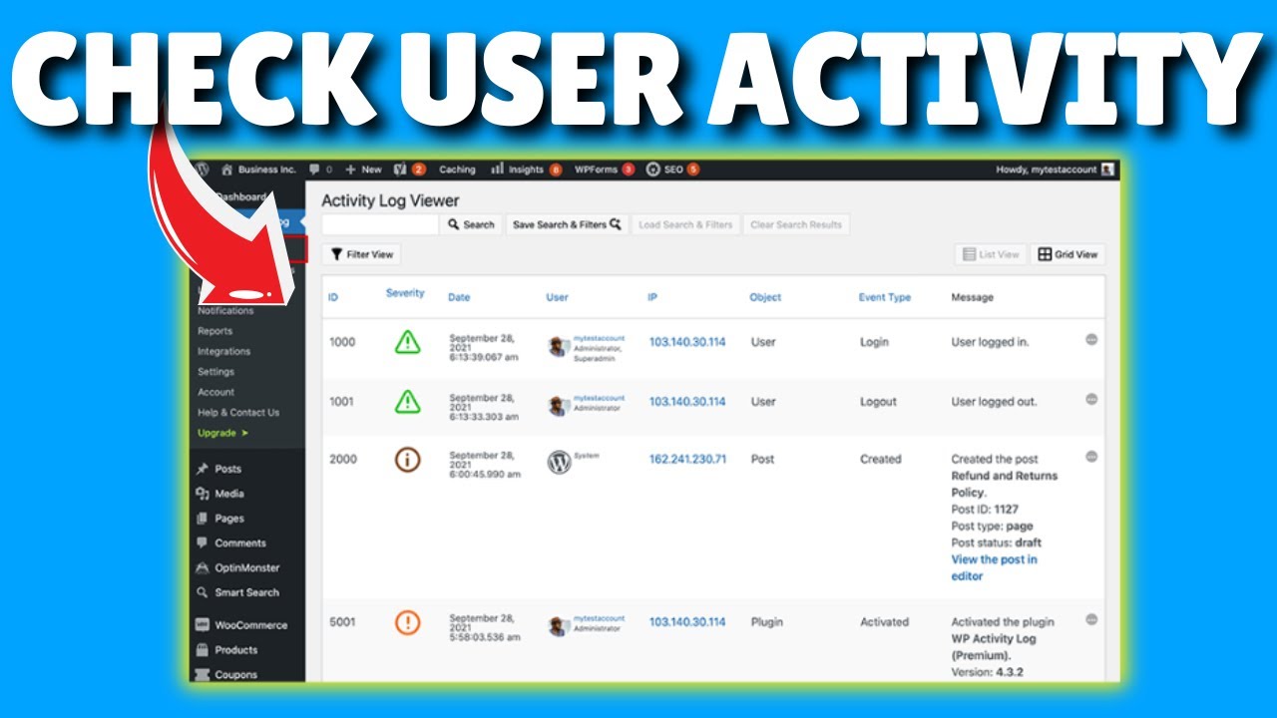Open the Filter View panel
Screen dimensions: 1277x718
click(x=362, y=254)
